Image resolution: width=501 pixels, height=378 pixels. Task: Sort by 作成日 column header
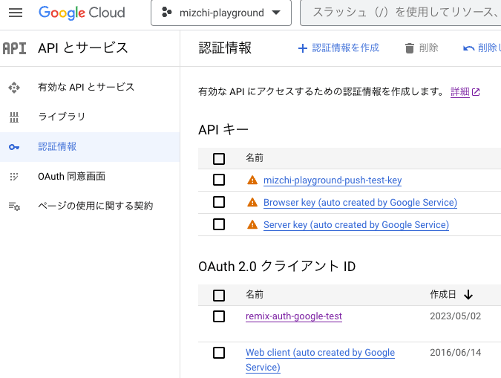tap(443, 295)
